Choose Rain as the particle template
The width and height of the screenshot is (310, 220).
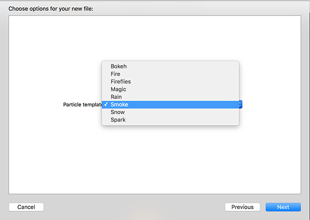(x=171, y=97)
